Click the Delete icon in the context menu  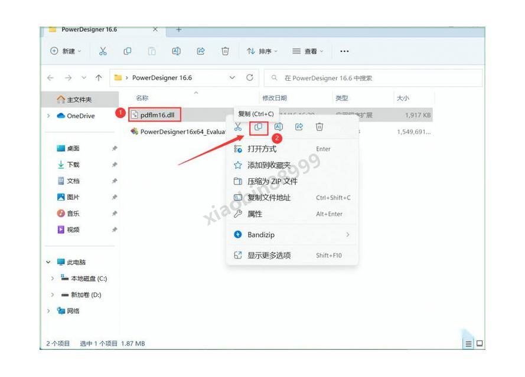pos(319,127)
